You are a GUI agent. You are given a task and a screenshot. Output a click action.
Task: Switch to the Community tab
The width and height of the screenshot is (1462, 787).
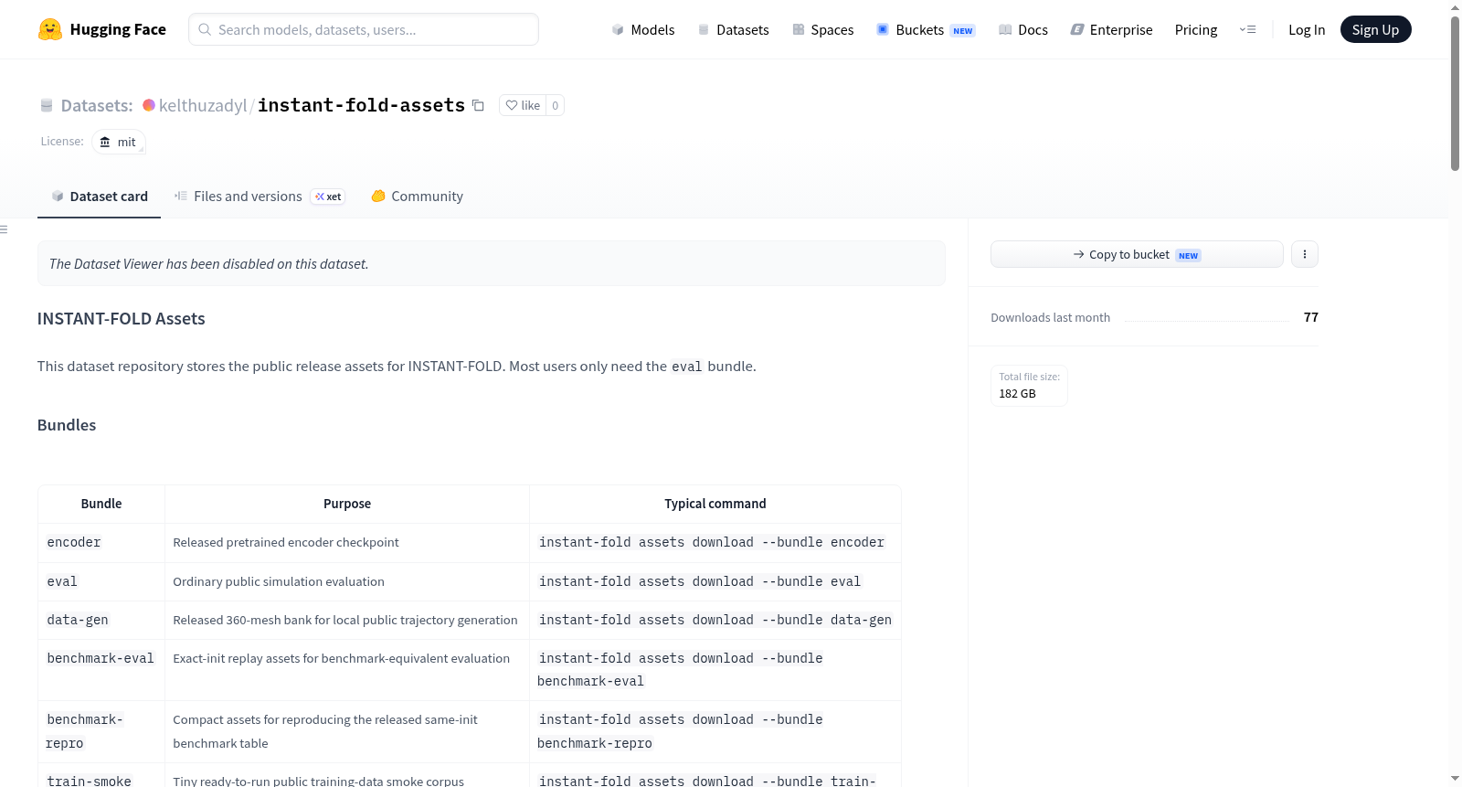pos(418,196)
